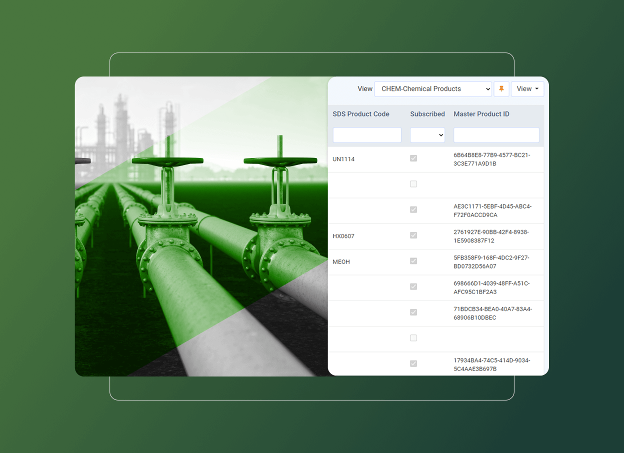Click the SDS Product Code filter field
Image resolution: width=624 pixels, height=453 pixels.
pos(366,135)
